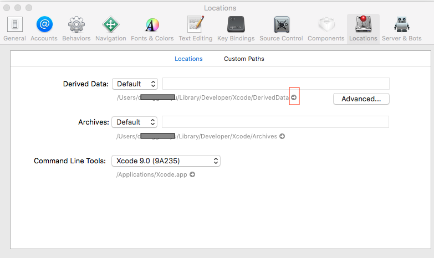Viewport: 434px width, 258px height.
Task: Open the Derived Data location dropdown
Action: coord(135,84)
